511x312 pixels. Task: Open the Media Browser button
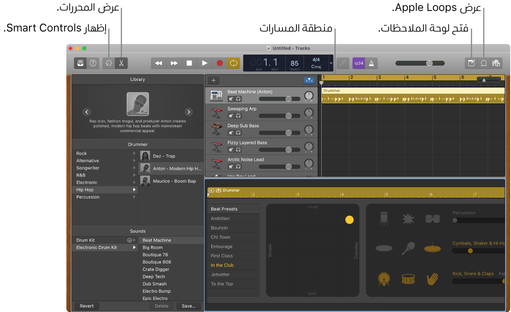coord(496,63)
